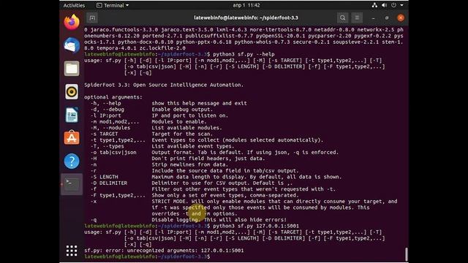Viewport: 468px width, 263px height.
Task: Open Rhythmbox music player from dock
Action: point(72,91)
